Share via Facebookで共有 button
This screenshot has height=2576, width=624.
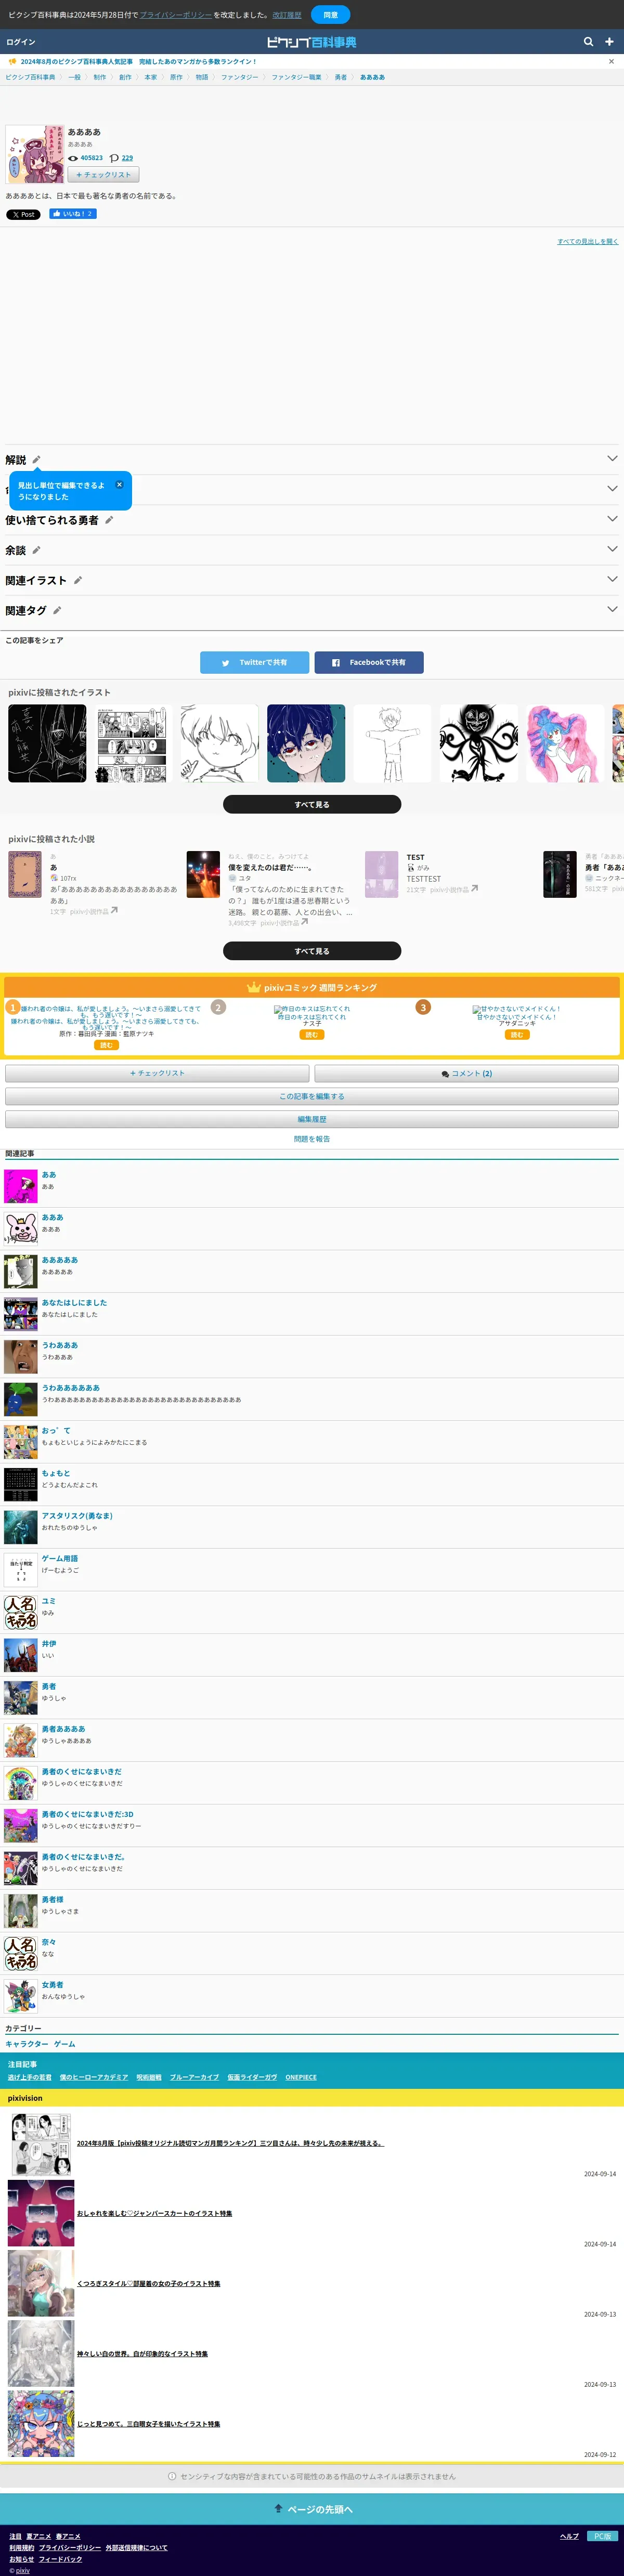369,662
